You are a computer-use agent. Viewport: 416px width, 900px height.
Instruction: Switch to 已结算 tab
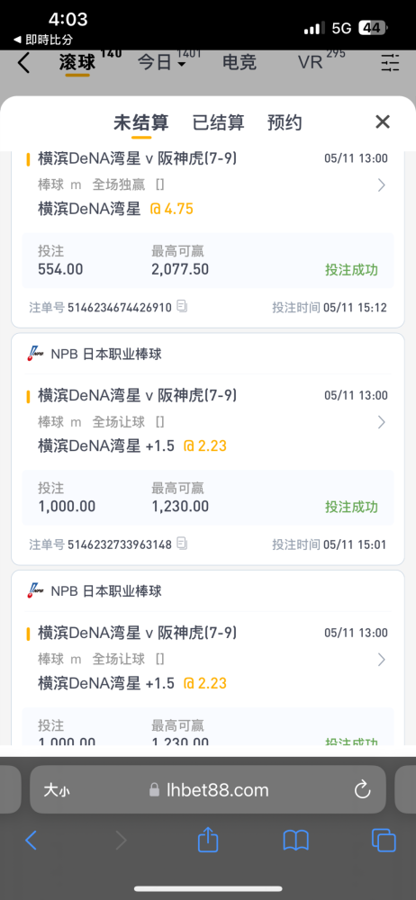[218, 122]
